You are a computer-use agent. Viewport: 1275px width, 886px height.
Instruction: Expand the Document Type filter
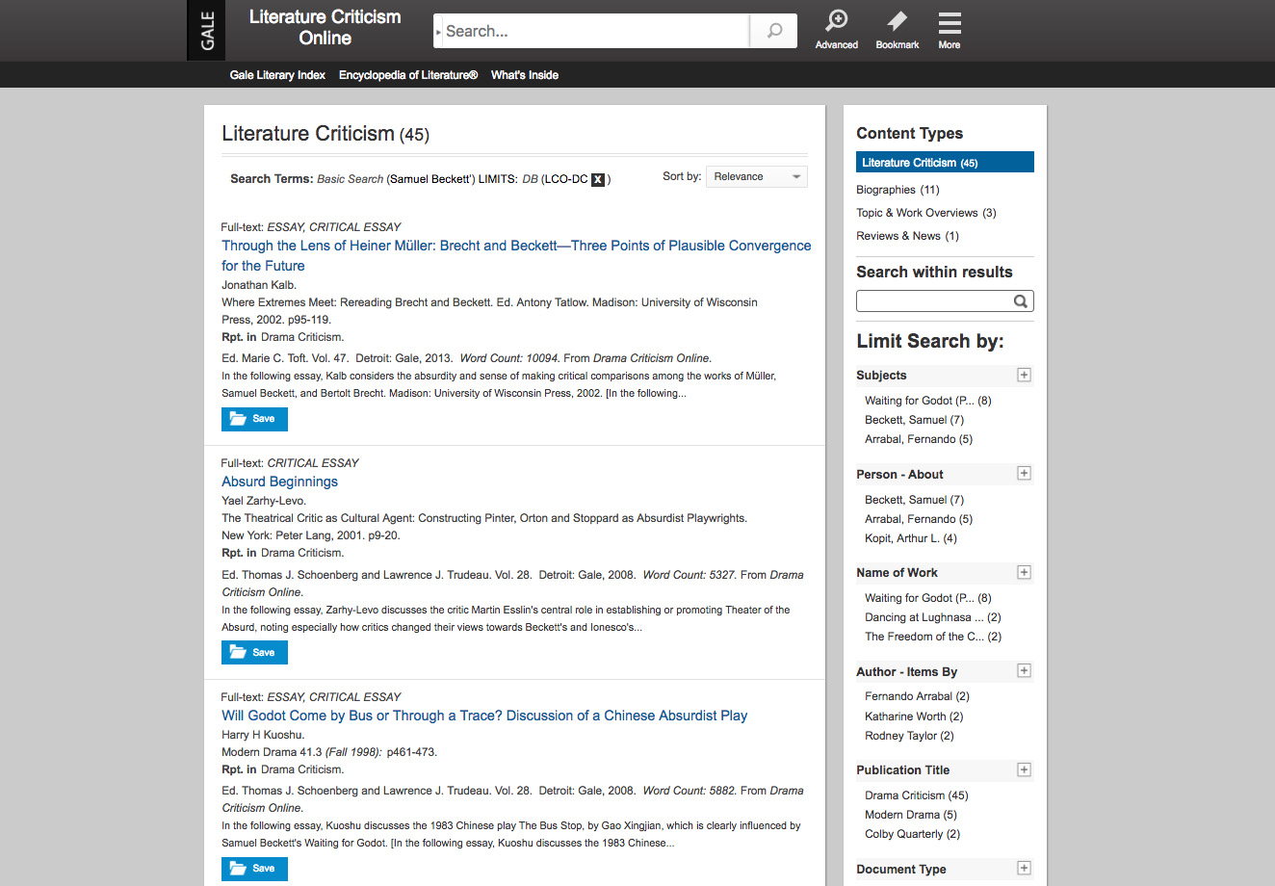[1024, 868]
